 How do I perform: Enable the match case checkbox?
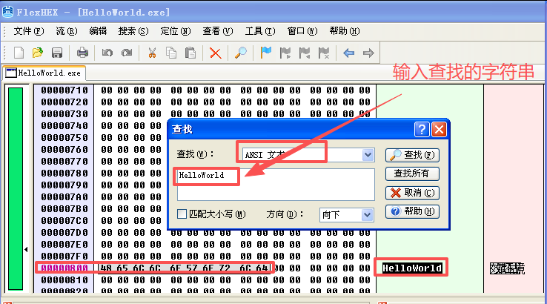182,214
